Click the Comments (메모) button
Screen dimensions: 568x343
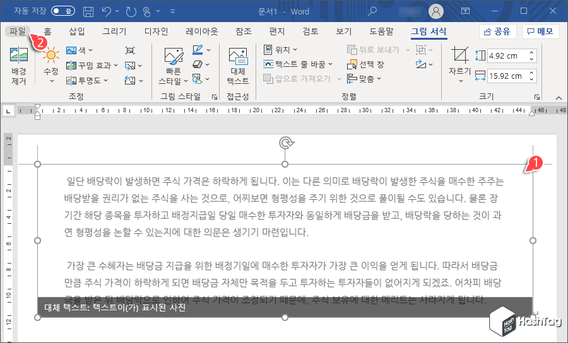tap(540, 32)
